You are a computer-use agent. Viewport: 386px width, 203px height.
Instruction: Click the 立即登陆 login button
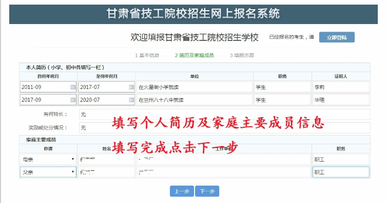[337, 37]
